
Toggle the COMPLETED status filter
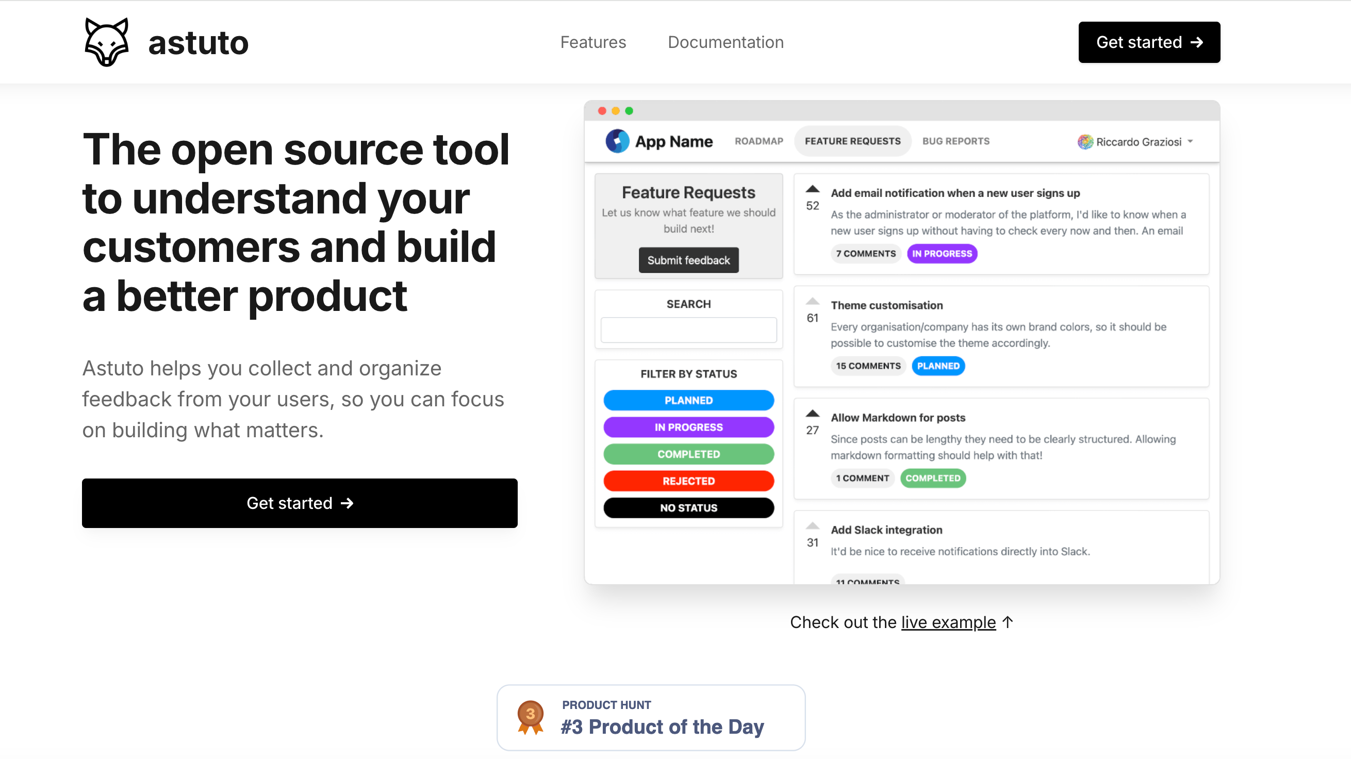tap(688, 454)
